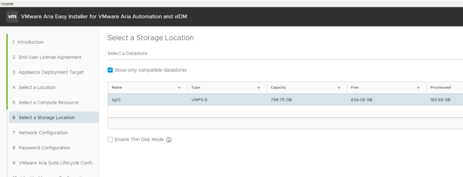Screen dimensions: 463x177
Task: Open the Capacity column filter icon
Action: [339, 88]
